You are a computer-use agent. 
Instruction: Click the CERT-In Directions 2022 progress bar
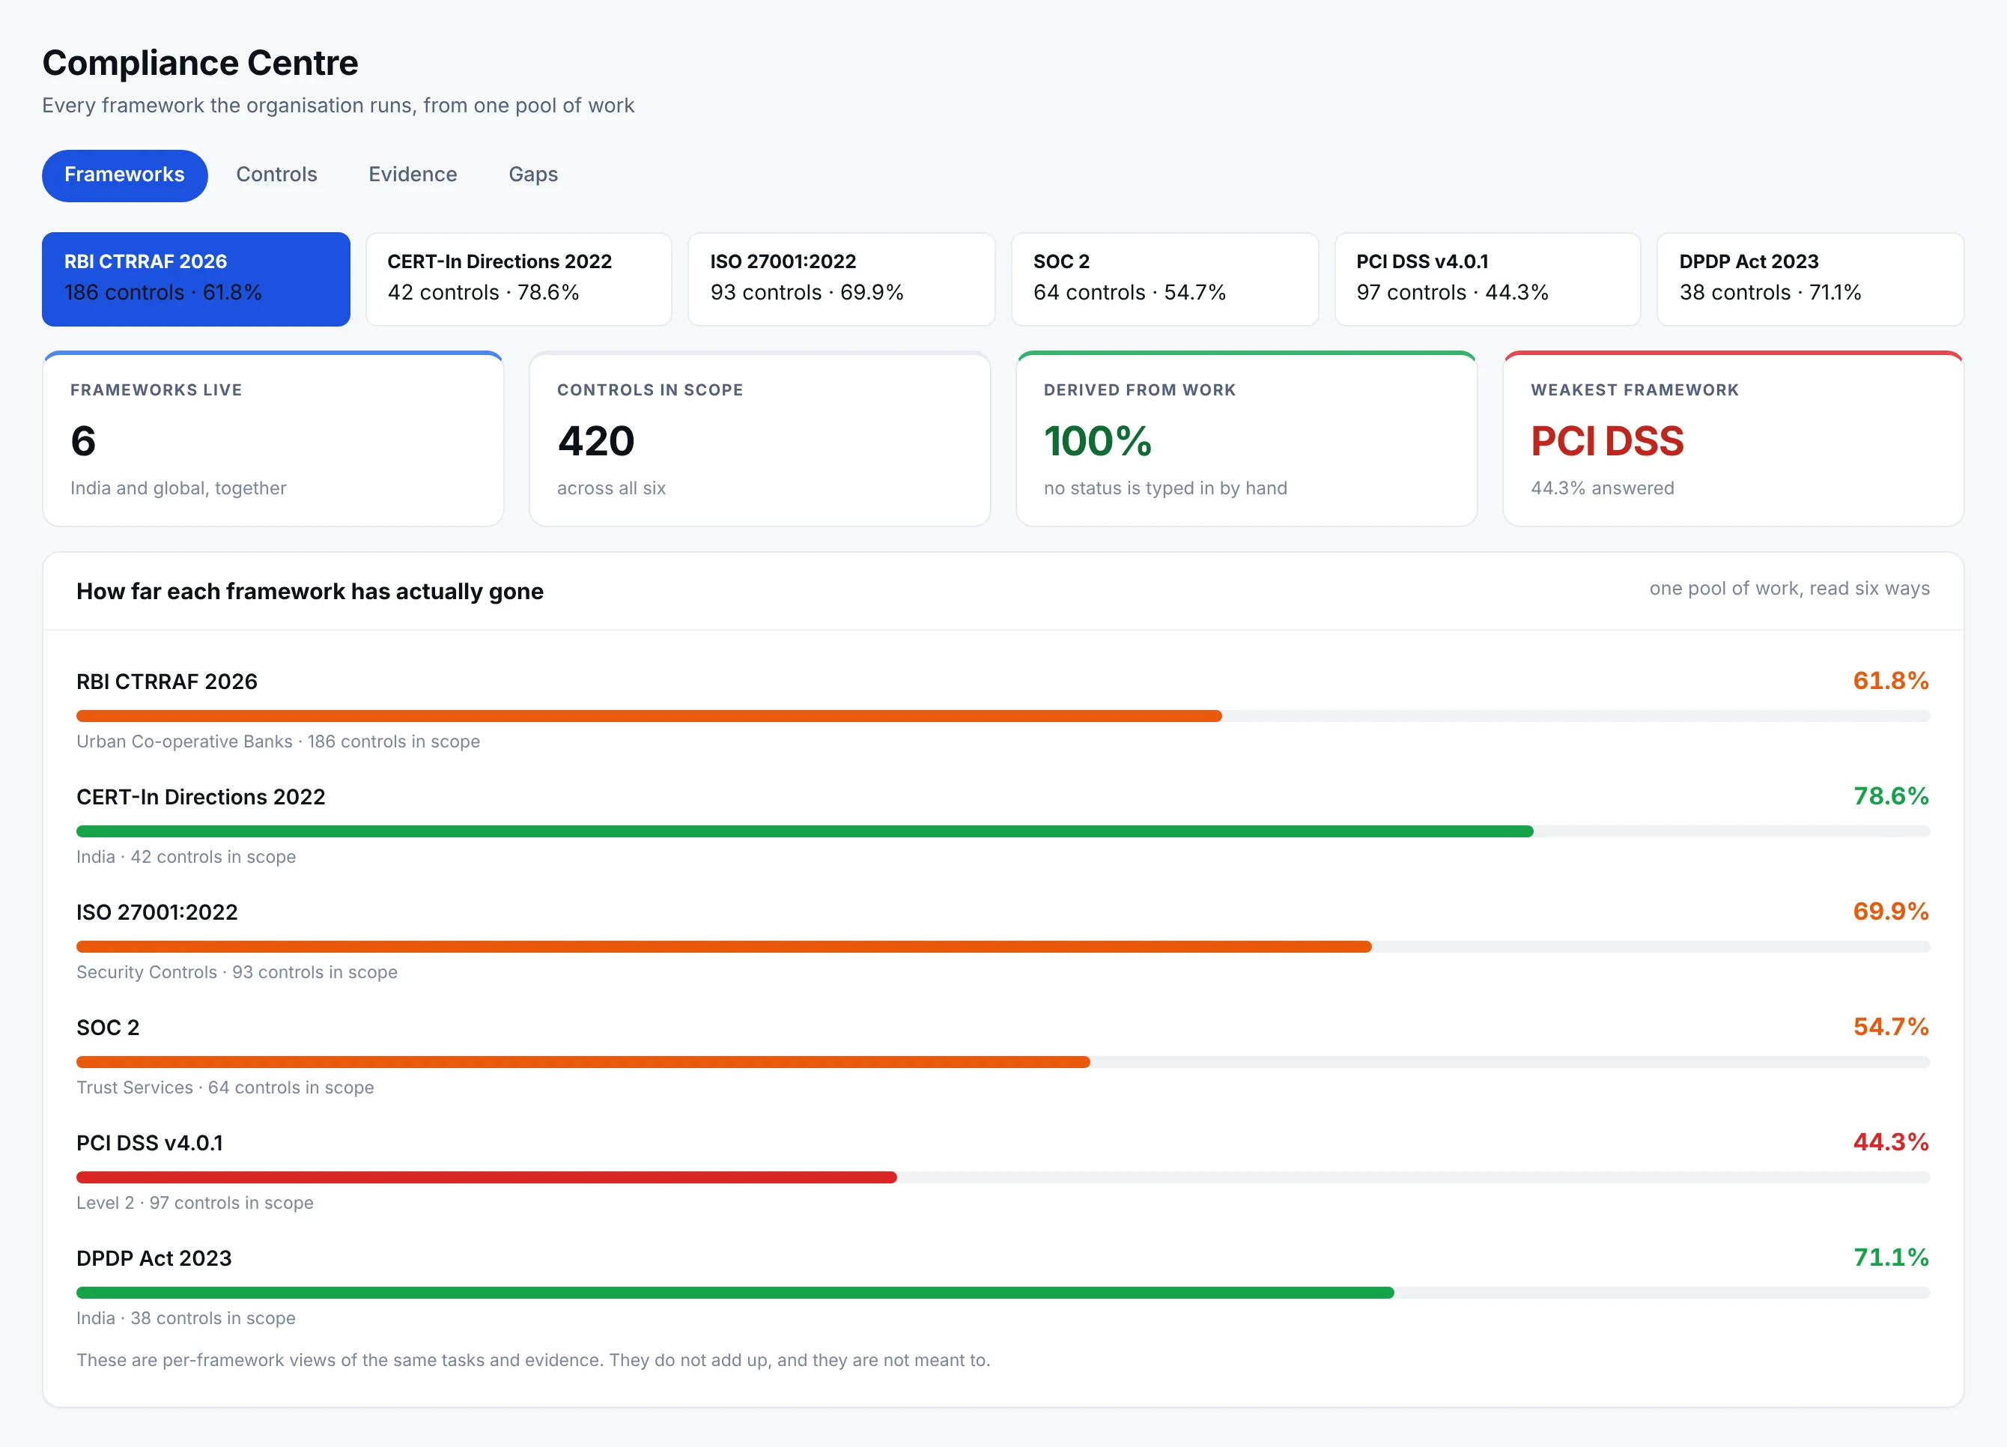(x=1003, y=831)
